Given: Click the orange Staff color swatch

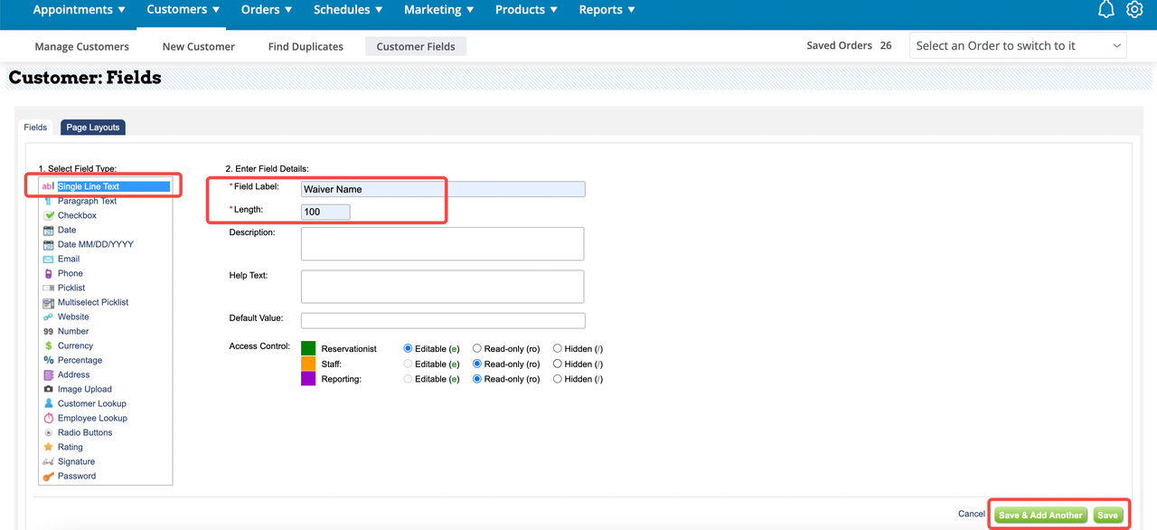Looking at the screenshot, I should pyautogui.click(x=308, y=364).
